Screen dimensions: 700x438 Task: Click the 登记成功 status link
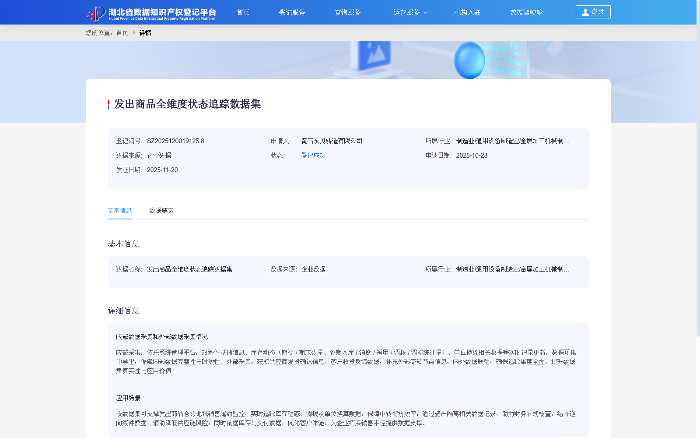point(312,155)
